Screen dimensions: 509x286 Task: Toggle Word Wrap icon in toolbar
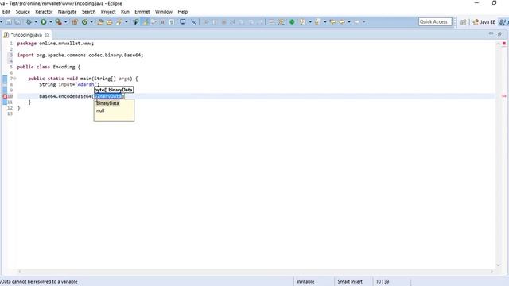click(153, 22)
